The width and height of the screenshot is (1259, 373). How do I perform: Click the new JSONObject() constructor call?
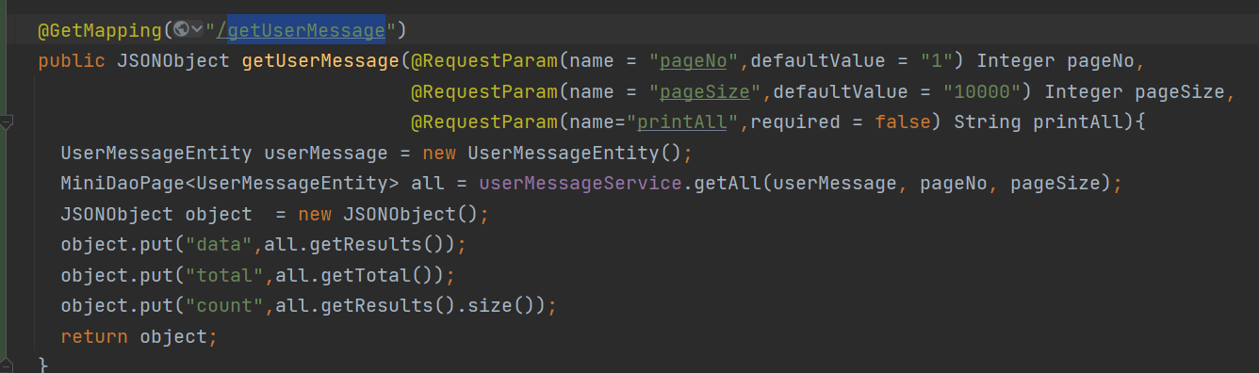pyautogui.click(x=388, y=214)
